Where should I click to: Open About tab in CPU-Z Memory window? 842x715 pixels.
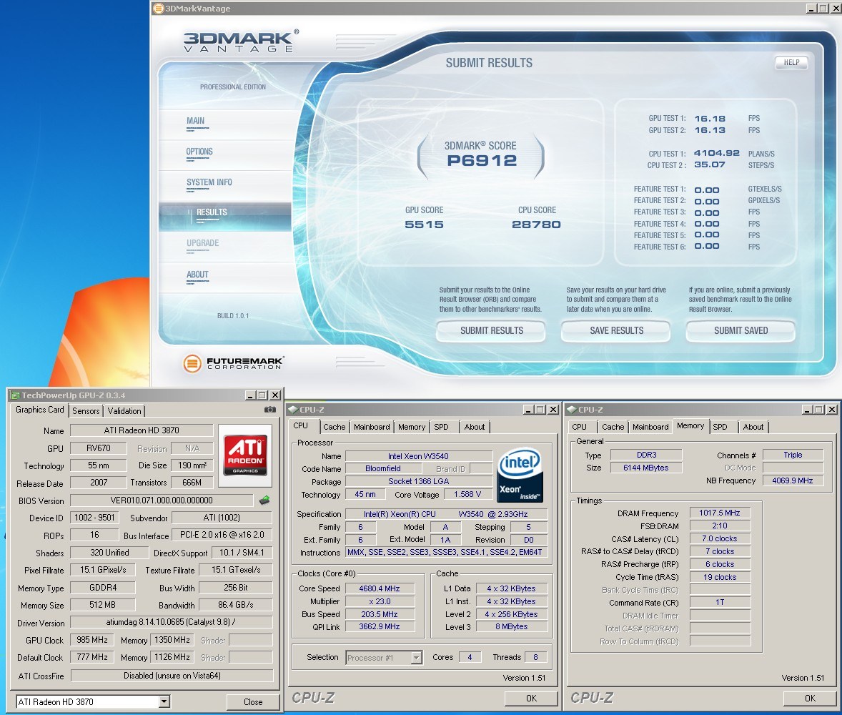pos(753,427)
